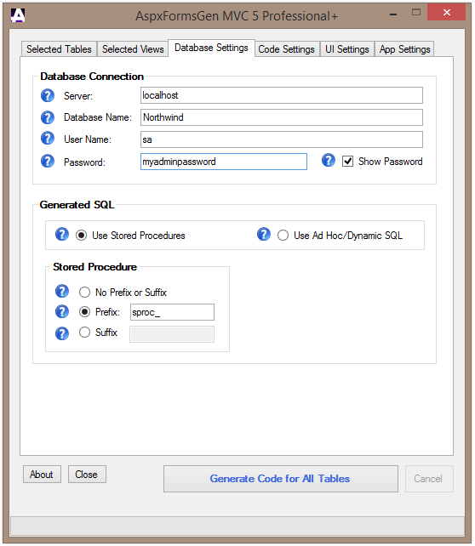Select the Prefix radio button
This screenshot has height=546, width=475.
84,311
